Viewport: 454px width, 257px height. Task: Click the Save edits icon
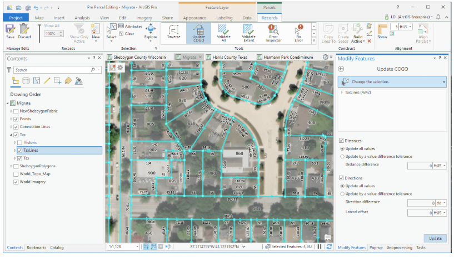[x=10, y=31]
